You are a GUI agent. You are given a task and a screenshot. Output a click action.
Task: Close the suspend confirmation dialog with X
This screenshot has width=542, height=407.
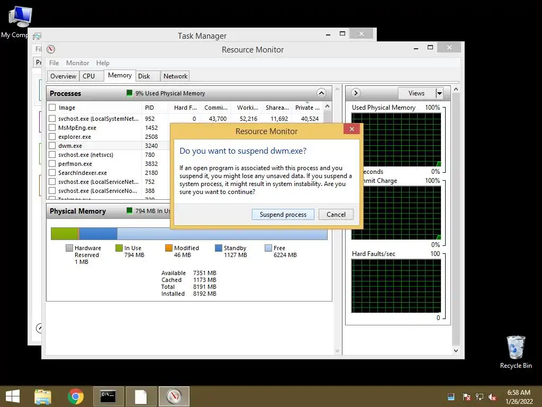[x=351, y=129]
